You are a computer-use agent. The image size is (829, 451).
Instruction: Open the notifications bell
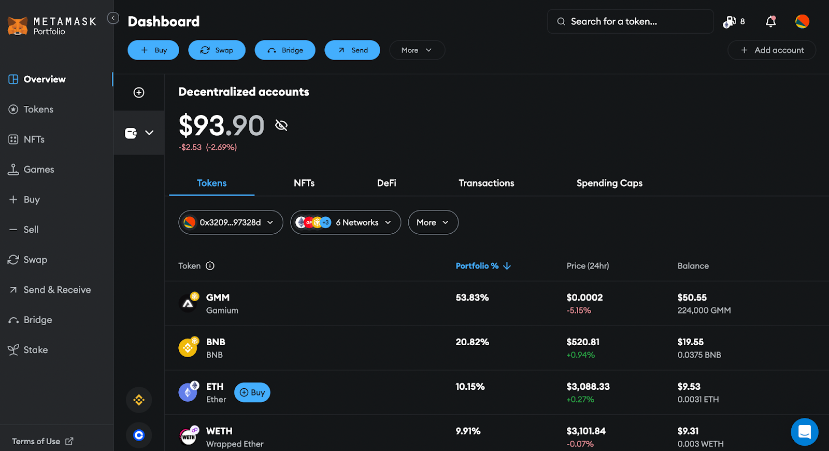point(771,21)
